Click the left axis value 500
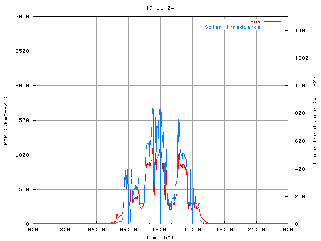This screenshot has width=321, height=241. pos(24,190)
